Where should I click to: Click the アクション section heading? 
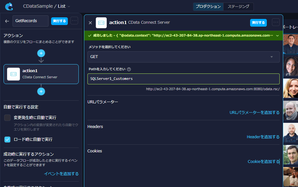pos(13,36)
